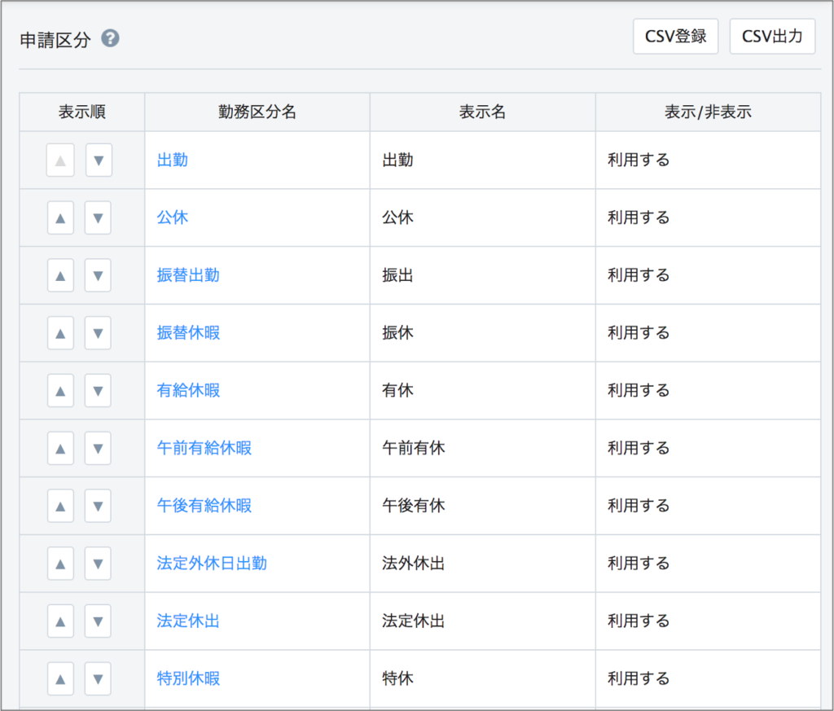Screen dimensions: 834x711
Task: Move 法定休出 row up
Action: click(60, 621)
